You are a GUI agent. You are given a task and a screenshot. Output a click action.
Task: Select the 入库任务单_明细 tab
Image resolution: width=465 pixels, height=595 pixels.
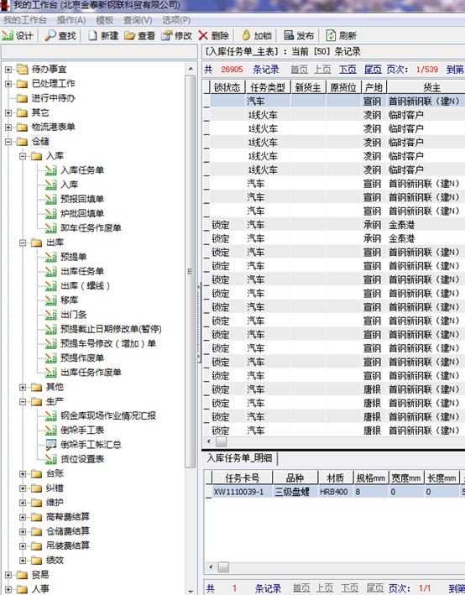click(x=239, y=458)
